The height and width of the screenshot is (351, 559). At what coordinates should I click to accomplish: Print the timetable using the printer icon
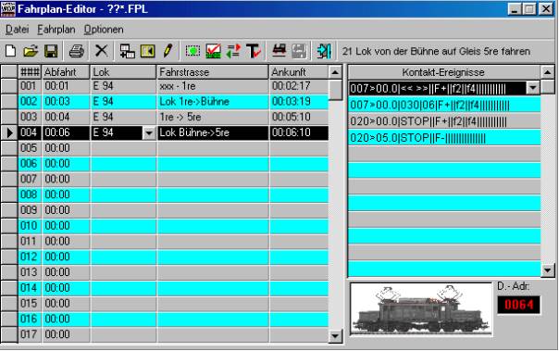click(76, 51)
